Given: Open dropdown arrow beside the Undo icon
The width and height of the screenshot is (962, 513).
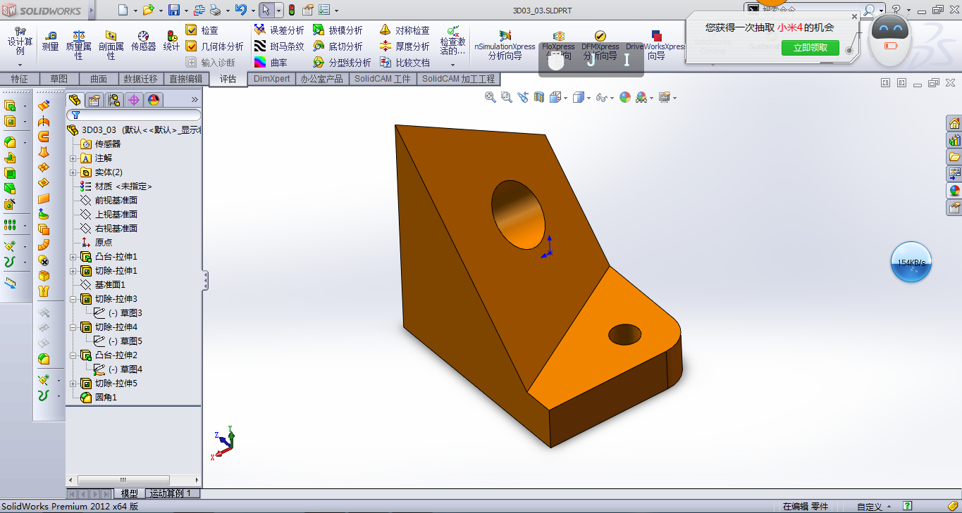Looking at the screenshot, I should coord(252,11).
